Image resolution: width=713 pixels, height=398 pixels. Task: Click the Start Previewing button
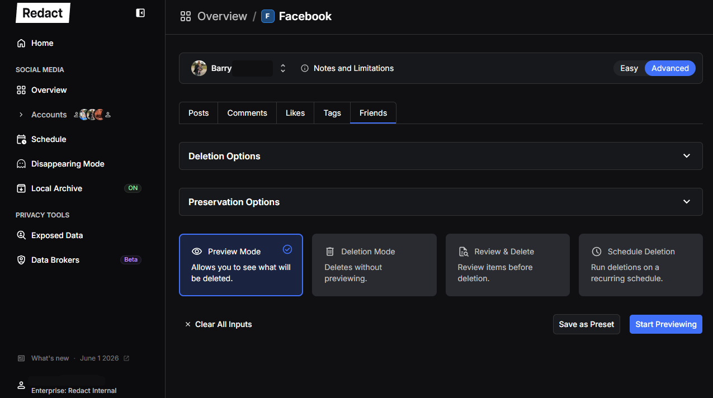tap(666, 324)
